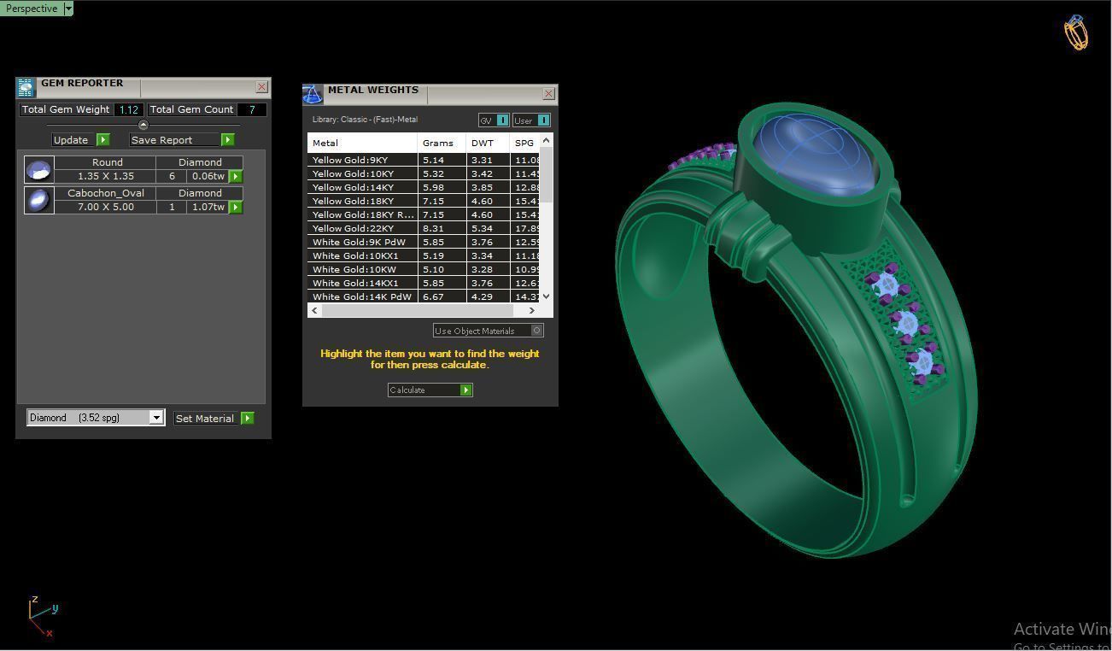Click green arrow beside Set Material

248,418
